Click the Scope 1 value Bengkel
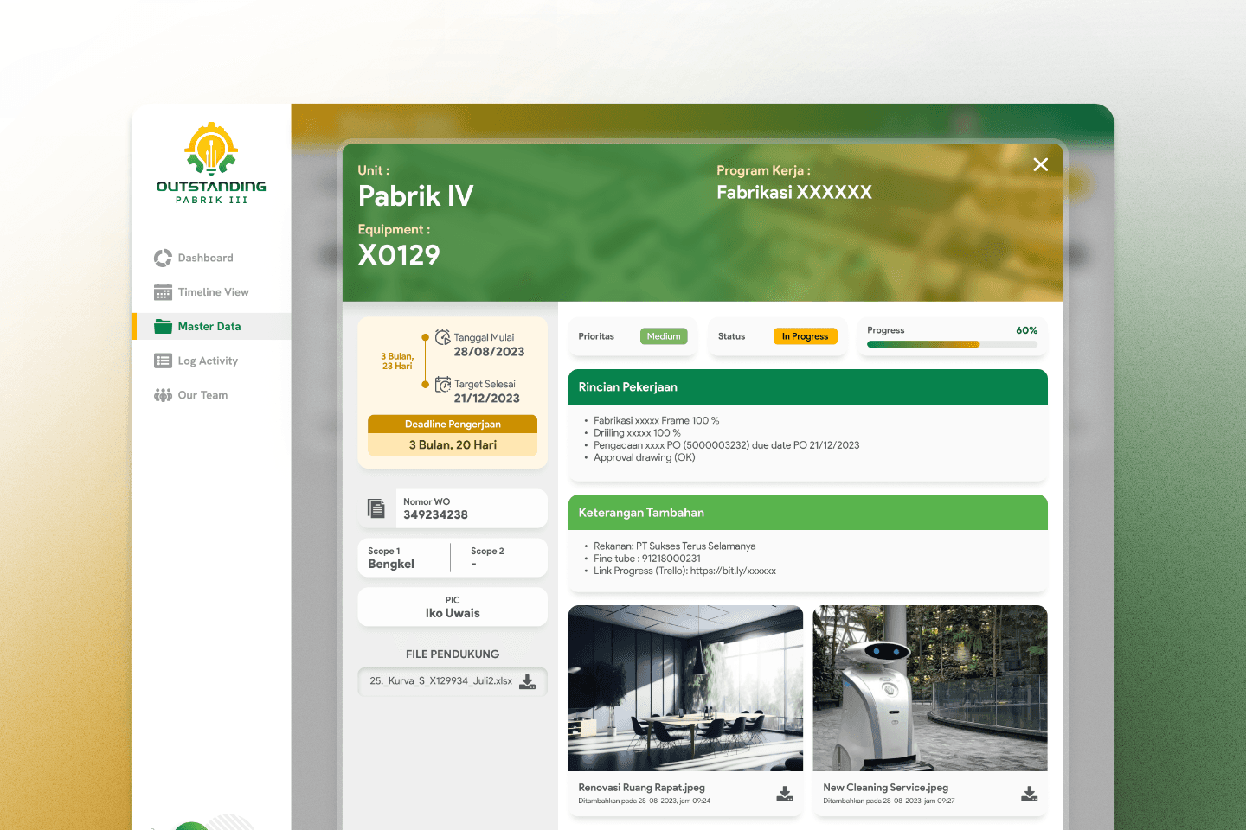1246x830 pixels. click(391, 564)
